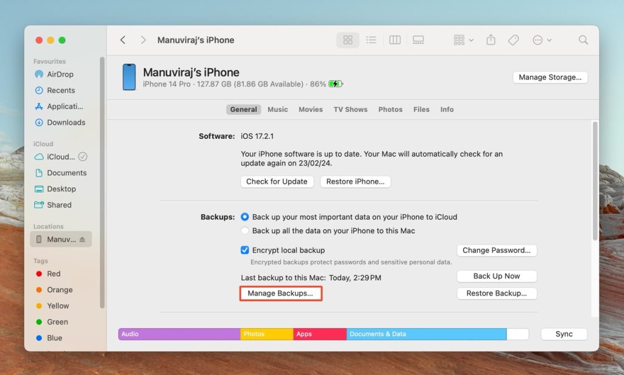Start a backup with Back Up Now
Viewport: 624px width, 375px height.
tap(497, 276)
